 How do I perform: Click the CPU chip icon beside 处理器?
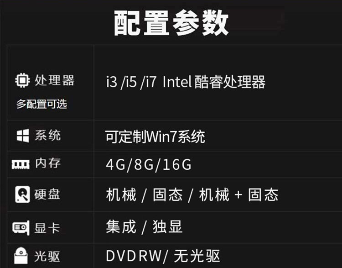[22, 80]
